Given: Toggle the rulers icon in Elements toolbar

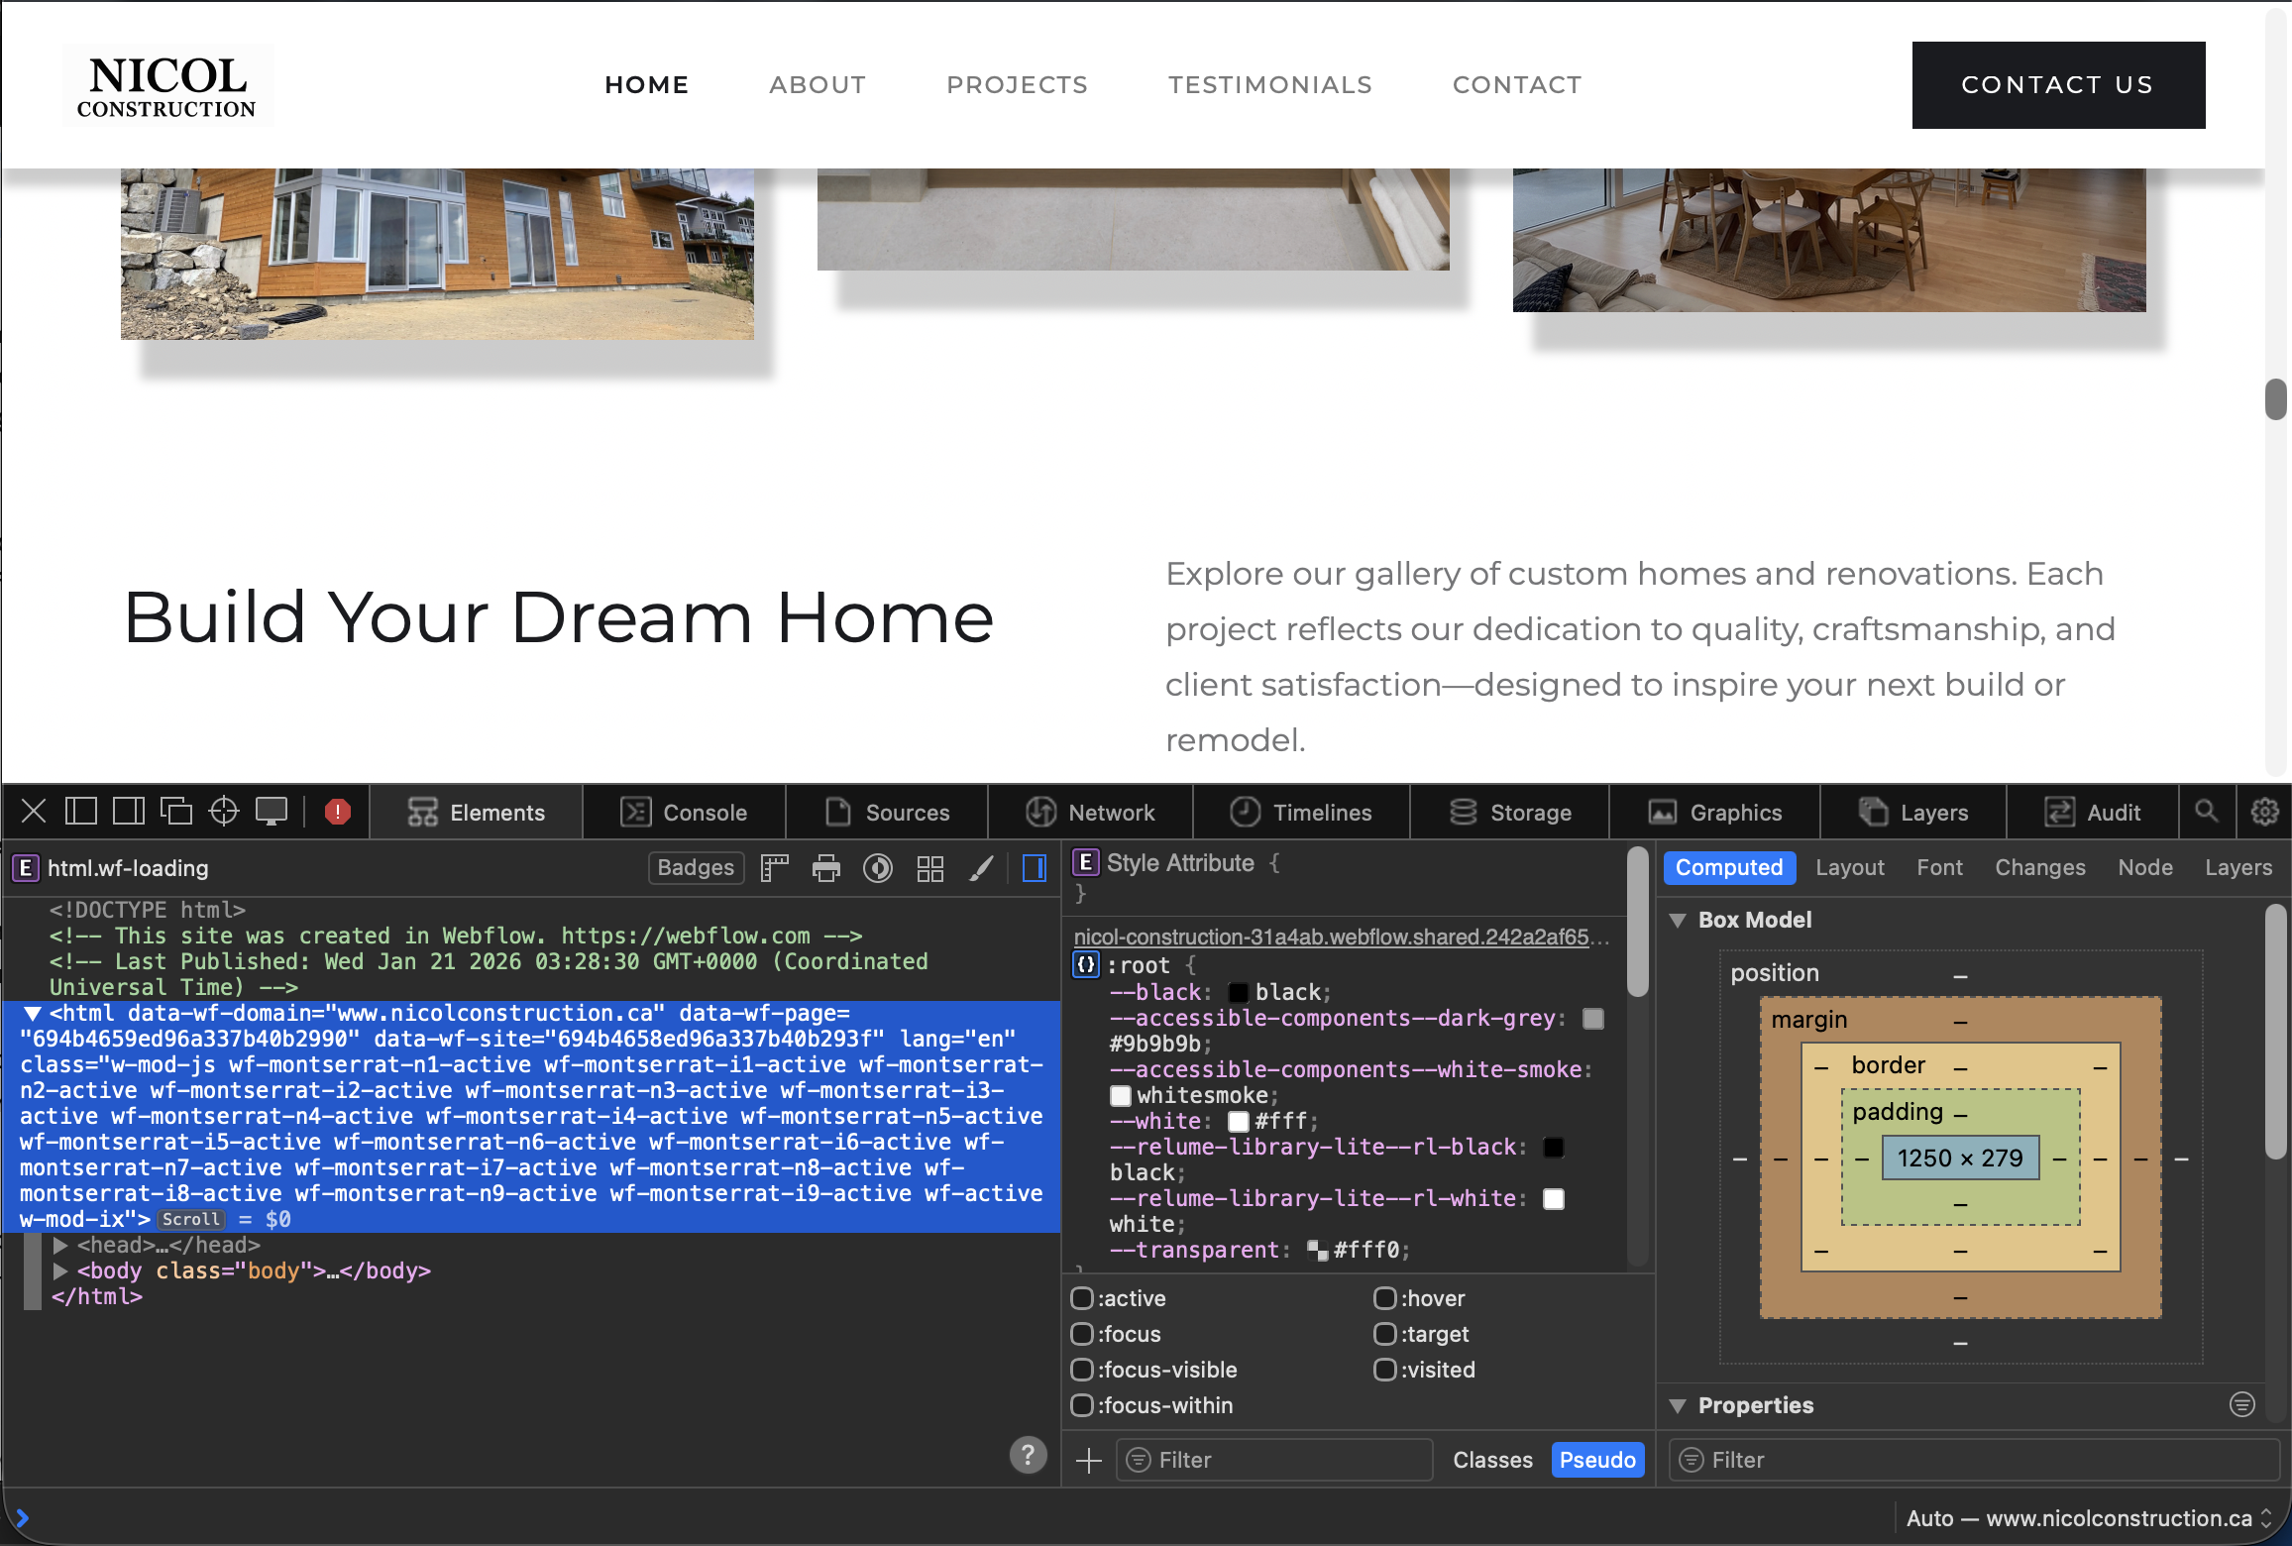Looking at the screenshot, I should pyautogui.click(x=774, y=869).
